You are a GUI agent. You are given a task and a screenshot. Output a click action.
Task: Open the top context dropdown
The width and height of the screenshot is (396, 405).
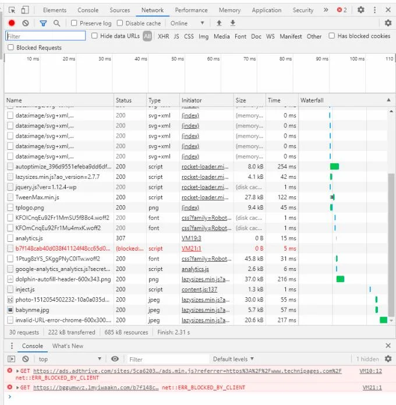[70, 359]
